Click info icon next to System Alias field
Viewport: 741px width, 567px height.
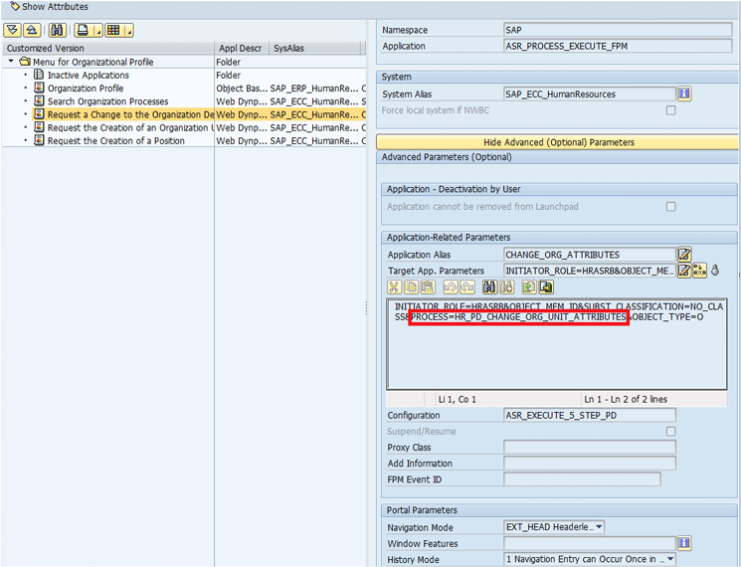coord(684,94)
